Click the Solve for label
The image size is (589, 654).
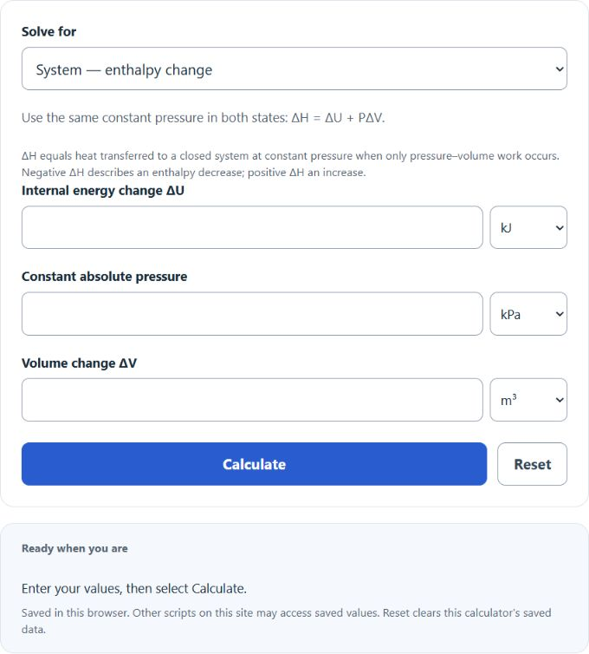pos(49,32)
